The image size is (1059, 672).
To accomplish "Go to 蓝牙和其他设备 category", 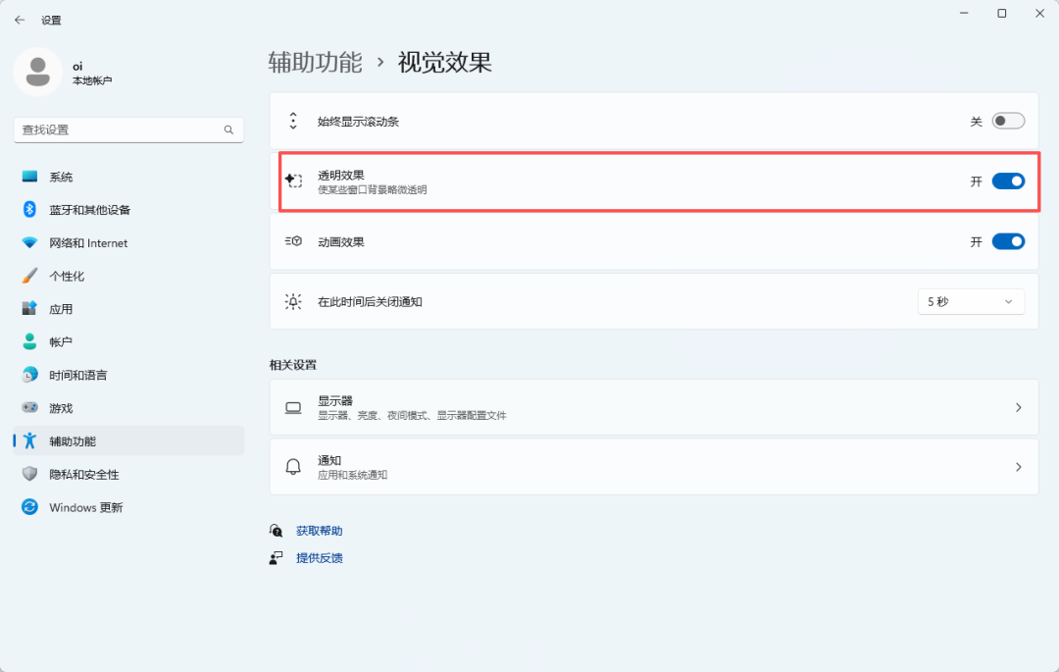I will coord(128,209).
